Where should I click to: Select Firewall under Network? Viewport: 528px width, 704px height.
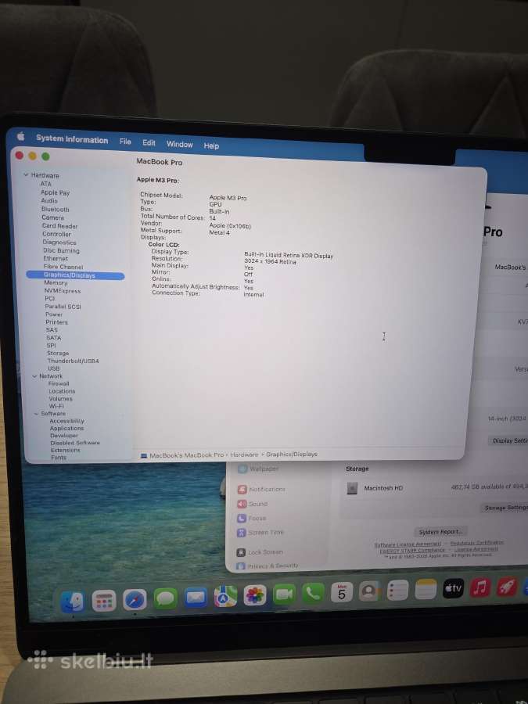tap(59, 384)
